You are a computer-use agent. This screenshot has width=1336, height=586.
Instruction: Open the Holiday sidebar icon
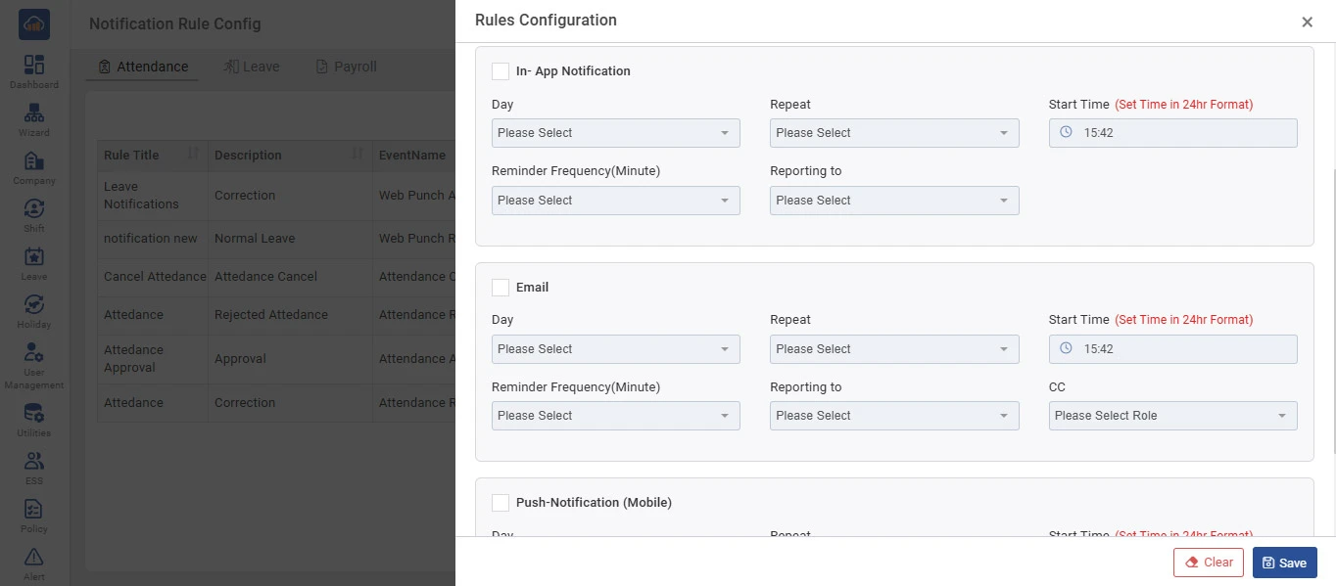click(34, 305)
